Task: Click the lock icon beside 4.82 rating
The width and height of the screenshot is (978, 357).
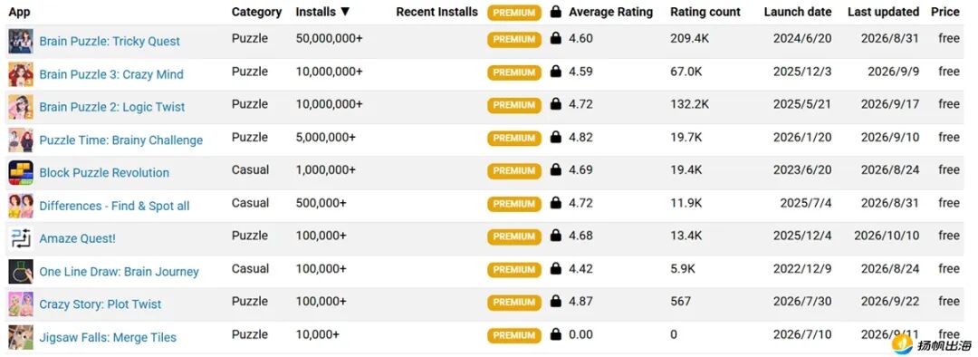Action: [556, 138]
